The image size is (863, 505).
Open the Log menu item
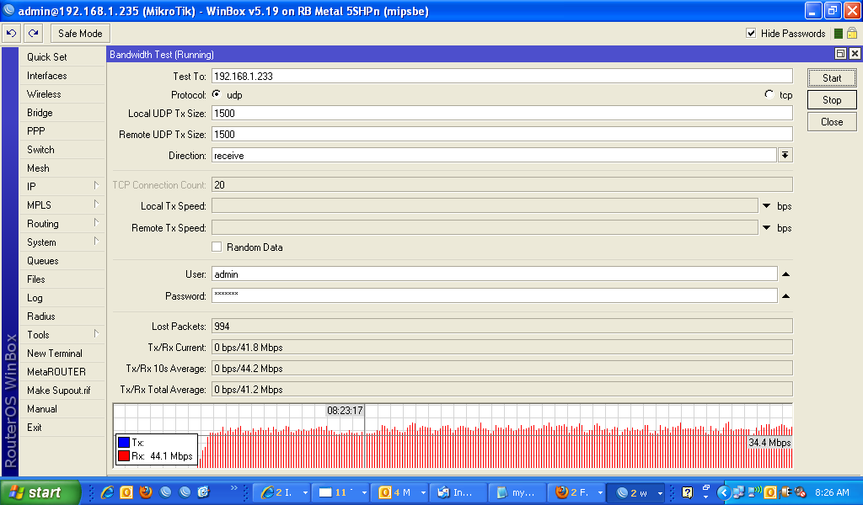coord(62,297)
